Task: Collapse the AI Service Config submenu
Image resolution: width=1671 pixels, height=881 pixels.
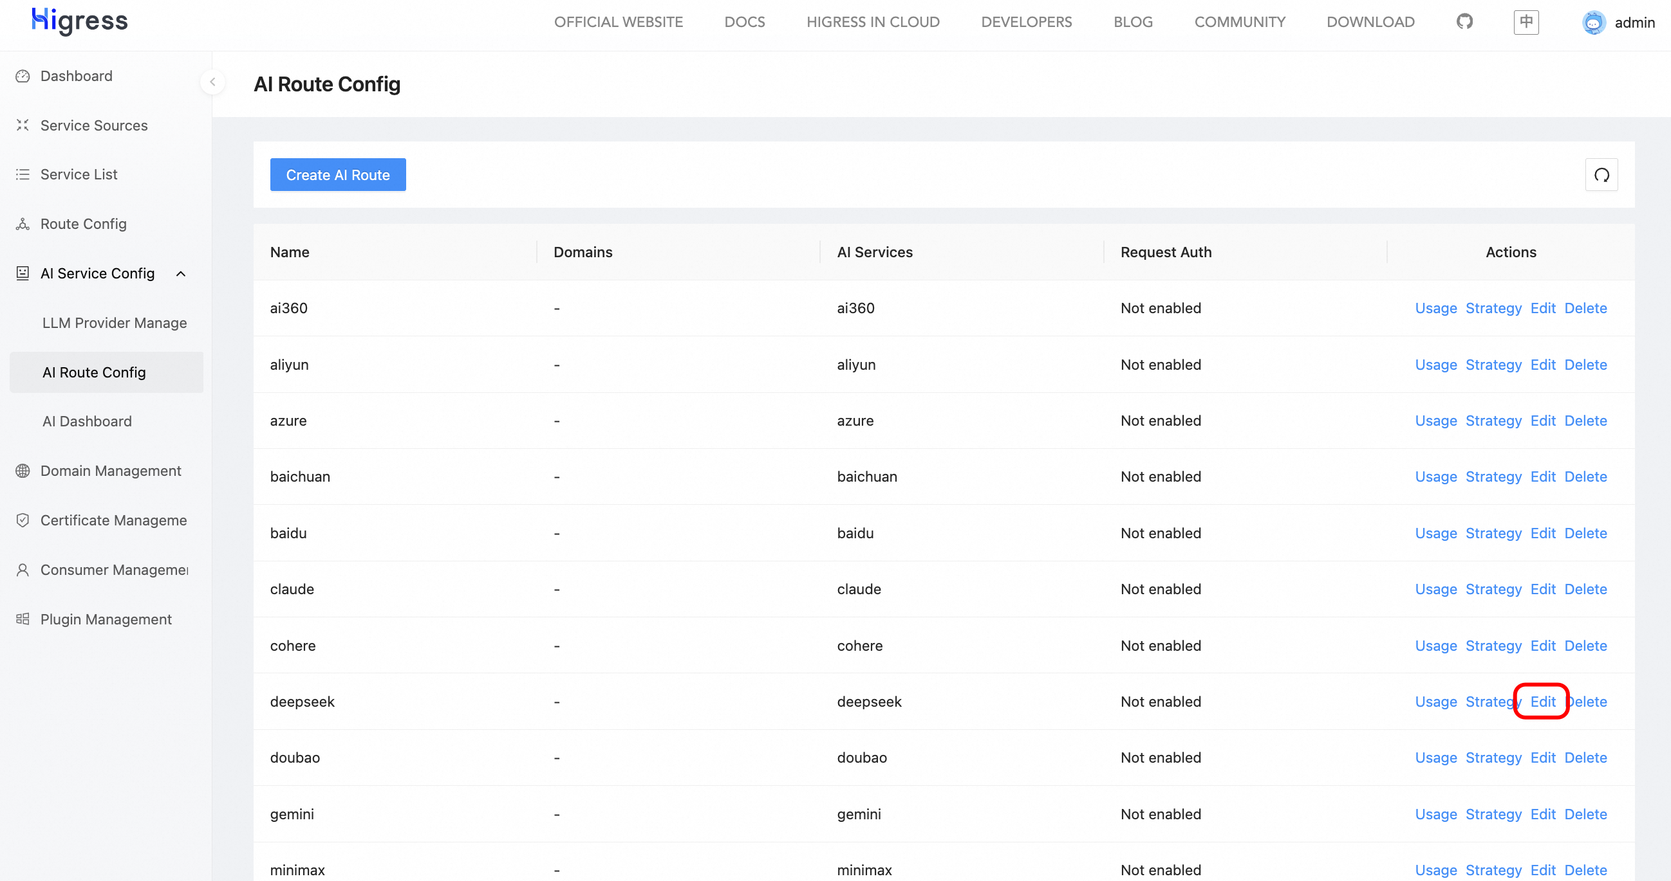Action: click(x=181, y=273)
